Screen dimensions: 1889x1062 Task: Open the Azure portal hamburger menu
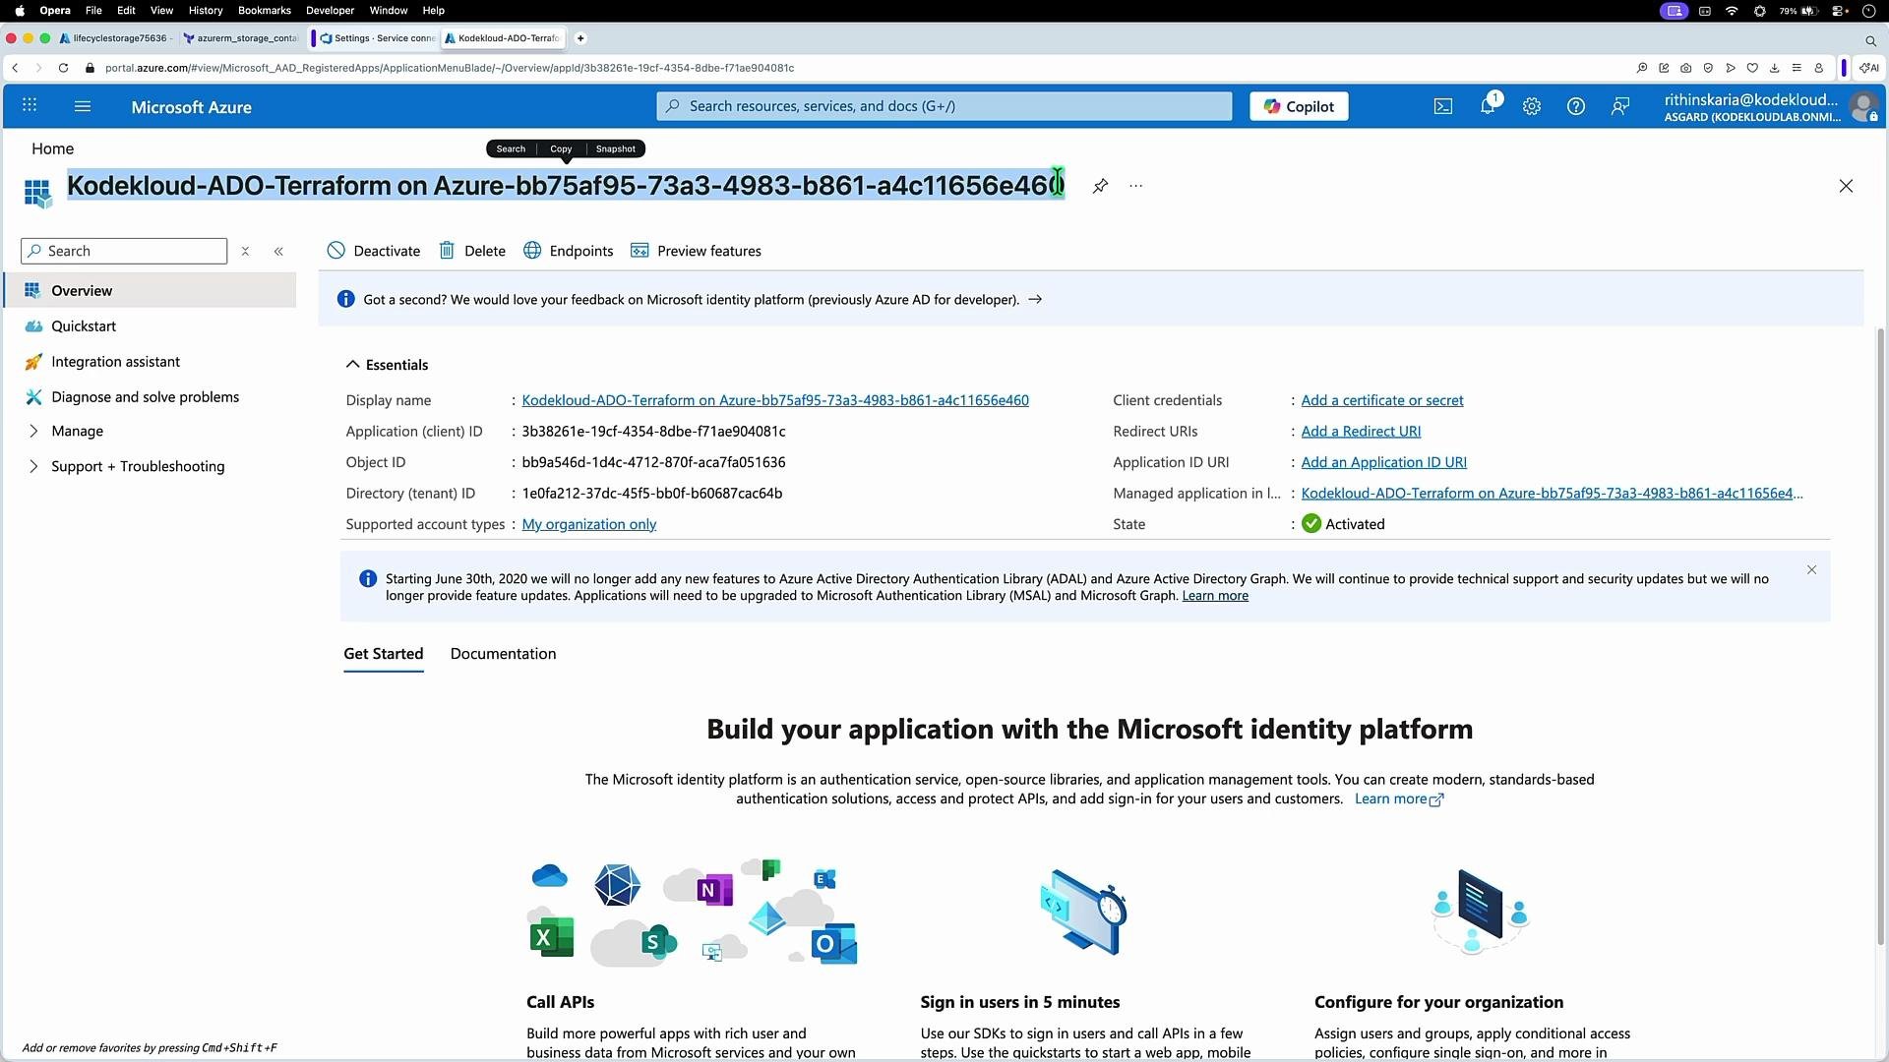83,106
